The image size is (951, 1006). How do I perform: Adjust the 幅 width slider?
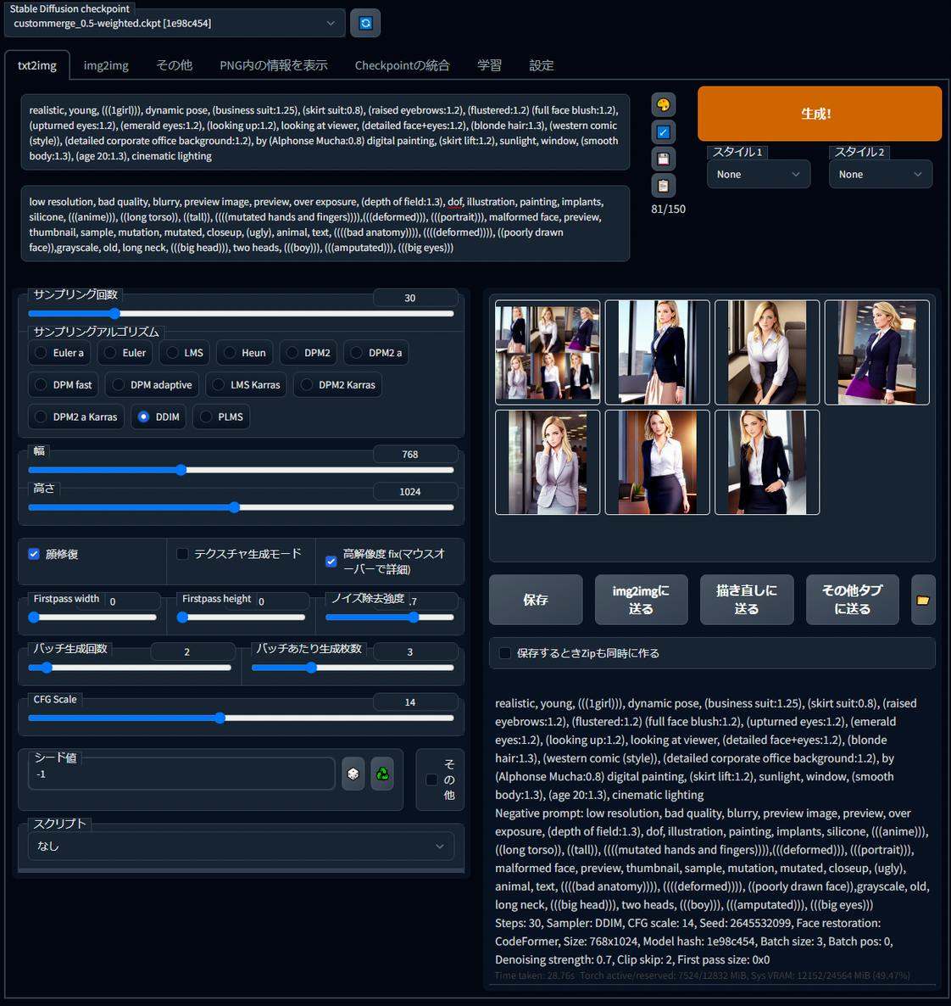click(x=241, y=470)
